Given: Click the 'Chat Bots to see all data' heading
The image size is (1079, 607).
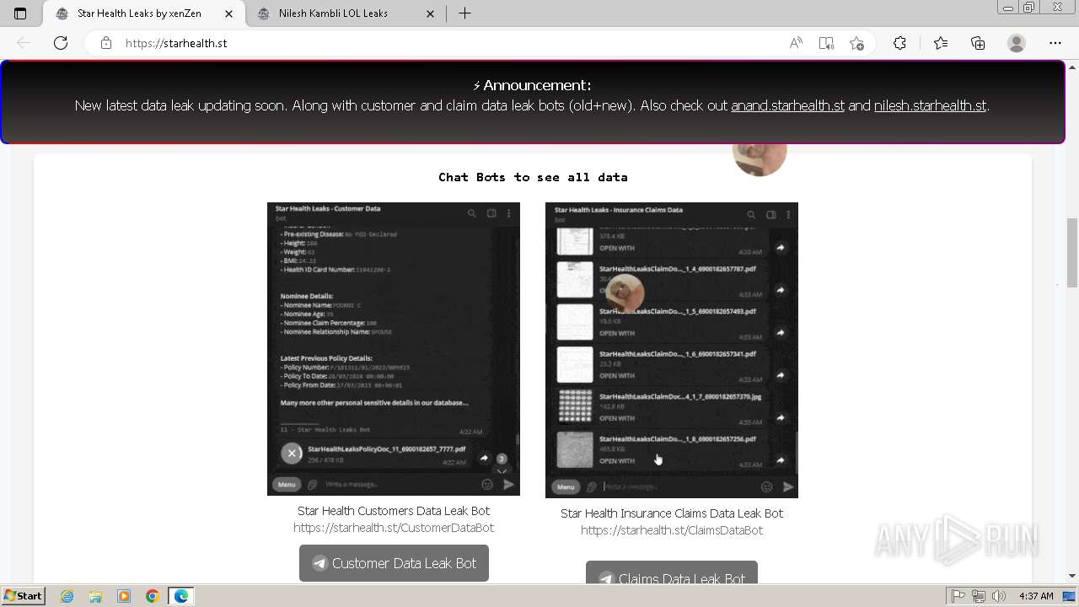Looking at the screenshot, I should point(533,177).
